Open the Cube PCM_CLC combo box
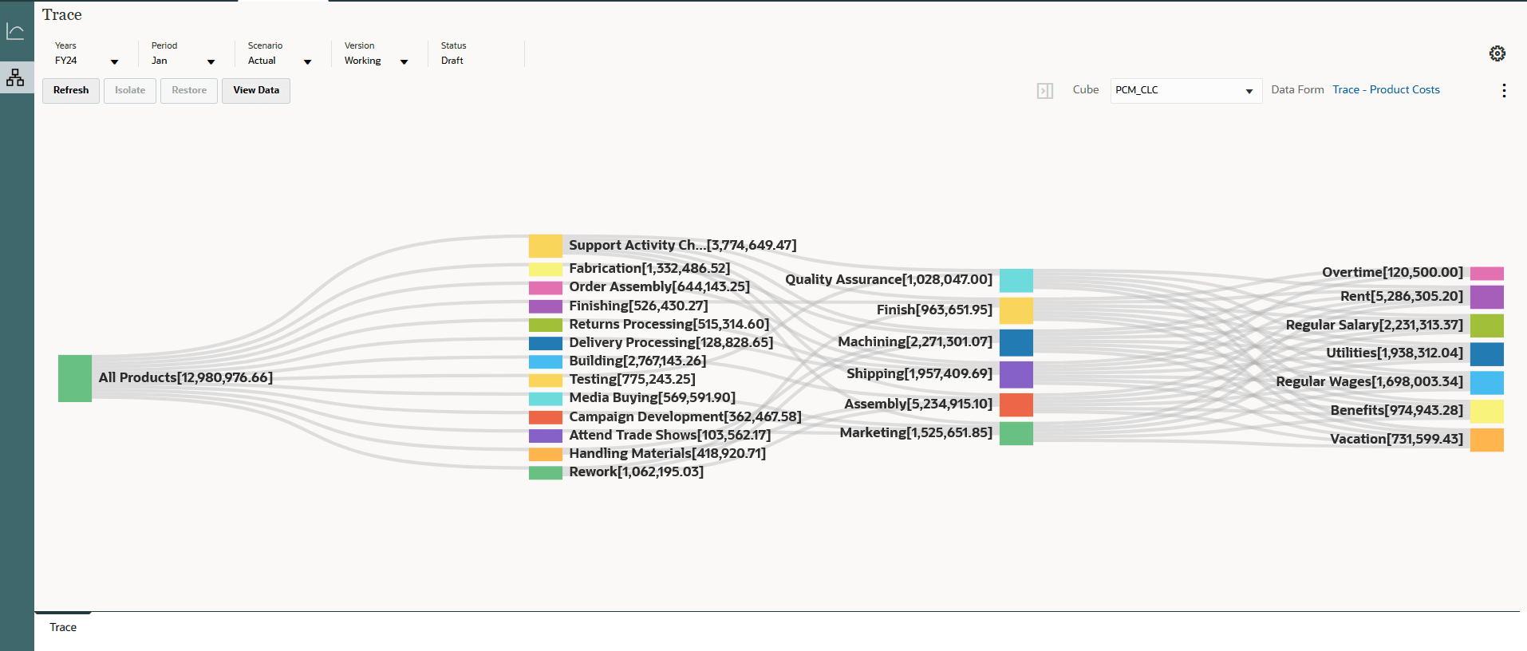 (1186, 91)
